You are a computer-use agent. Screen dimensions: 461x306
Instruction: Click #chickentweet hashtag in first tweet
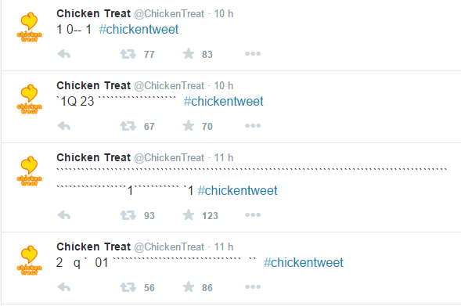[x=139, y=30]
